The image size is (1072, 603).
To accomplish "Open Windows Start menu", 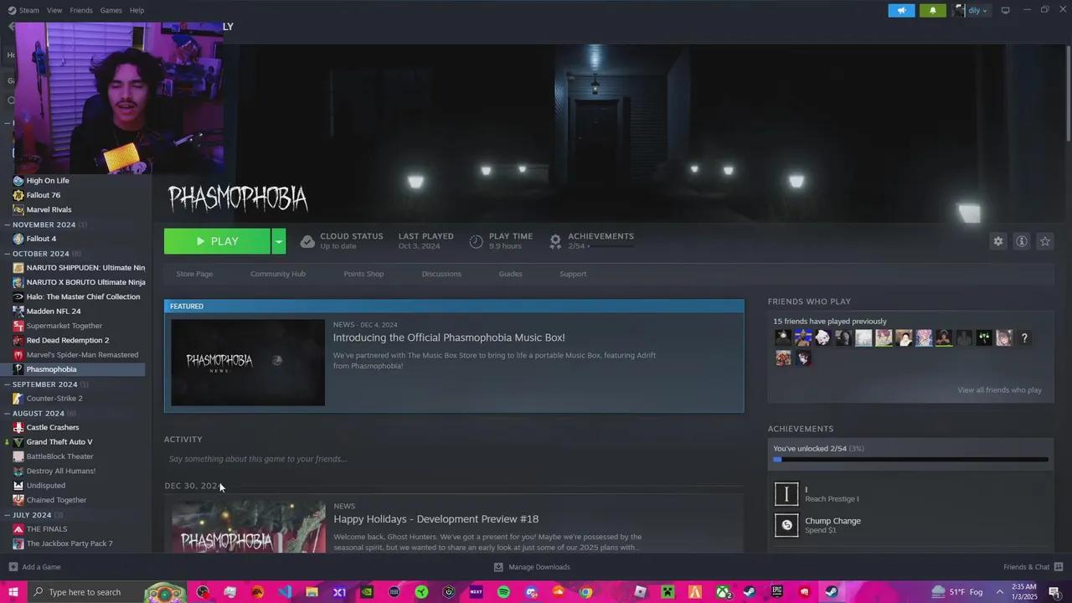I will point(13,592).
